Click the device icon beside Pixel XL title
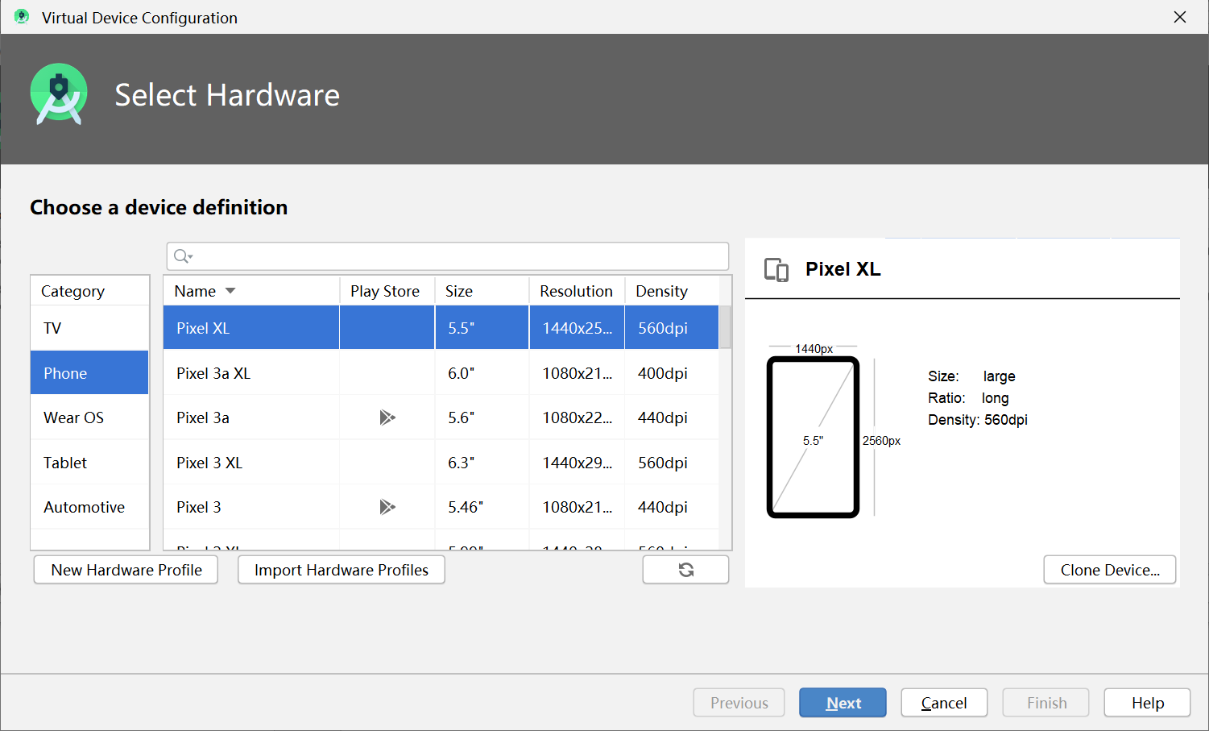The width and height of the screenshot is (1209, 731). point(776,269)
